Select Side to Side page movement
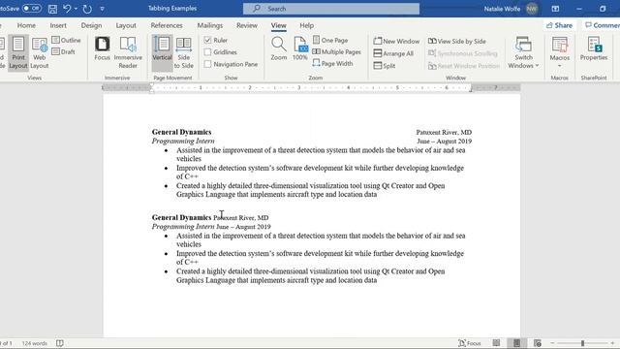The height and width of the screenshot is (349, 620). [x=183, y=52]
